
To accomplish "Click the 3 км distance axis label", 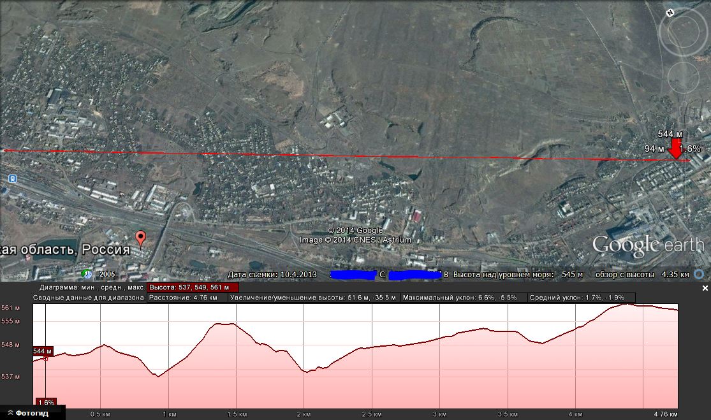I will pyautogui.click(x=439, y=414).
